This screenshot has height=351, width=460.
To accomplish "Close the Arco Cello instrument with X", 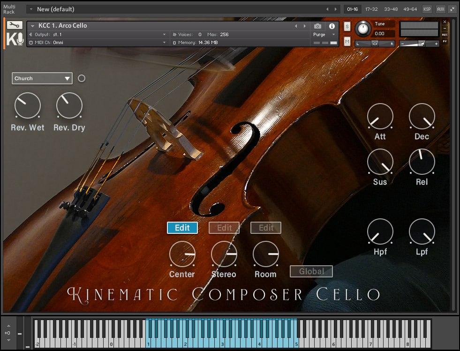I will click(445, 22).
